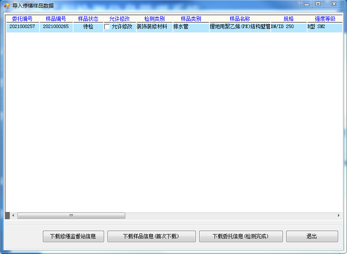
Task: Click the application icon in the title bar
Action: point(6,6)
